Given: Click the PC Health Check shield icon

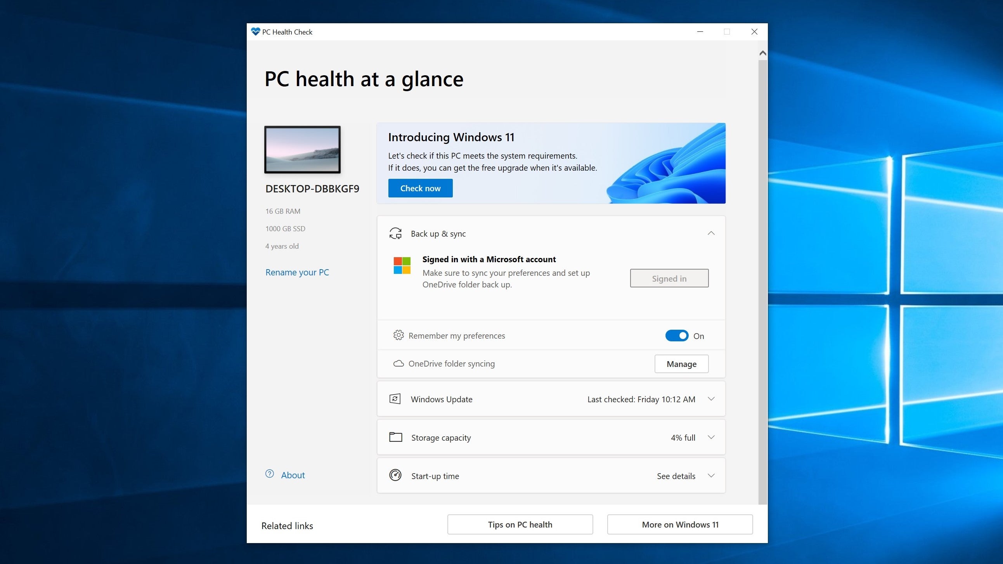Looking at the screenshot, I should pos(258,31).
